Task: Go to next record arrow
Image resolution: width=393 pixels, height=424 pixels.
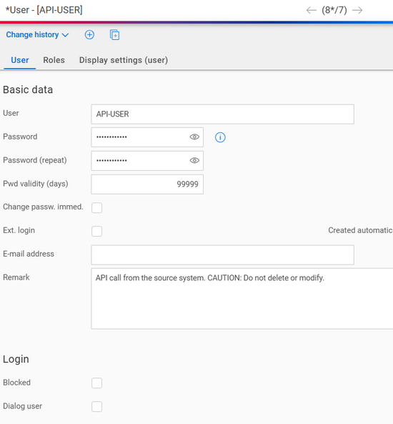Action: click(x=357, y=10)
